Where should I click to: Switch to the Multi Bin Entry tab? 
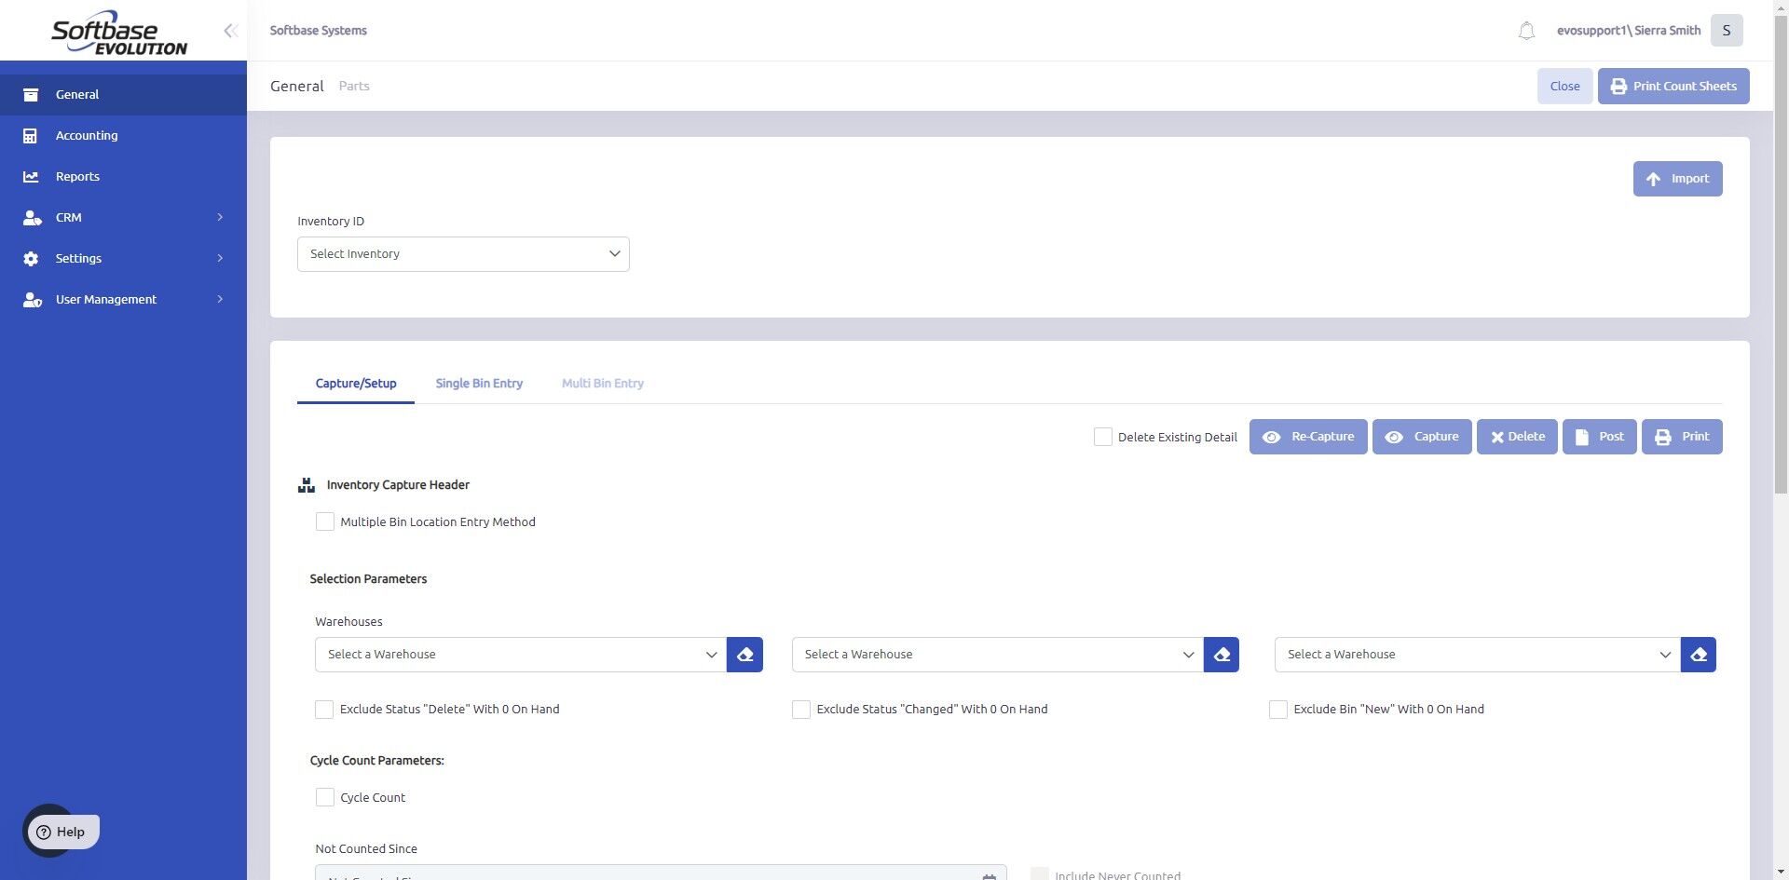[x=603, y=384]
